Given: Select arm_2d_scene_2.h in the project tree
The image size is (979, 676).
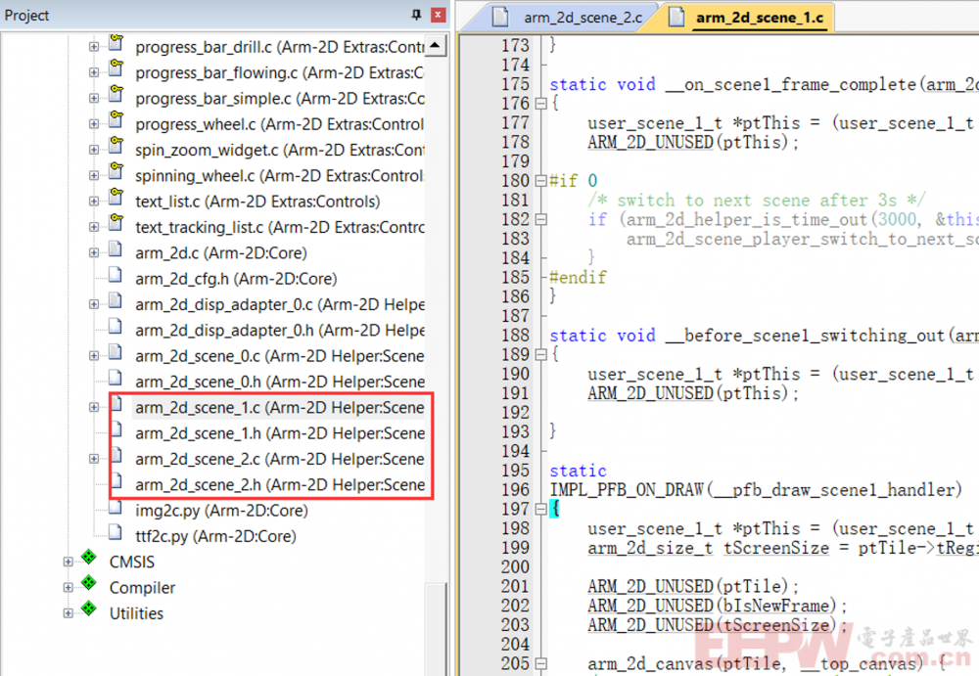Looking at the screenshot, I should [x=280, y=485].
